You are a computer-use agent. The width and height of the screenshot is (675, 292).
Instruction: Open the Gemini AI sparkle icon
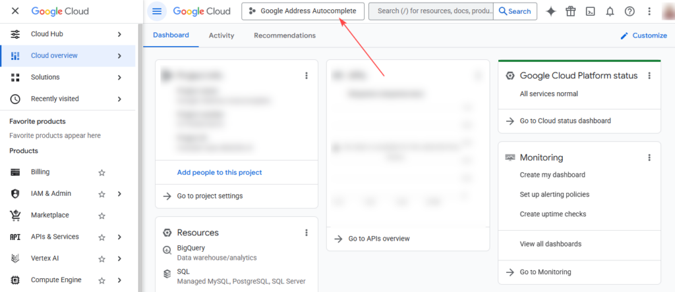click(x=551, y=11)
